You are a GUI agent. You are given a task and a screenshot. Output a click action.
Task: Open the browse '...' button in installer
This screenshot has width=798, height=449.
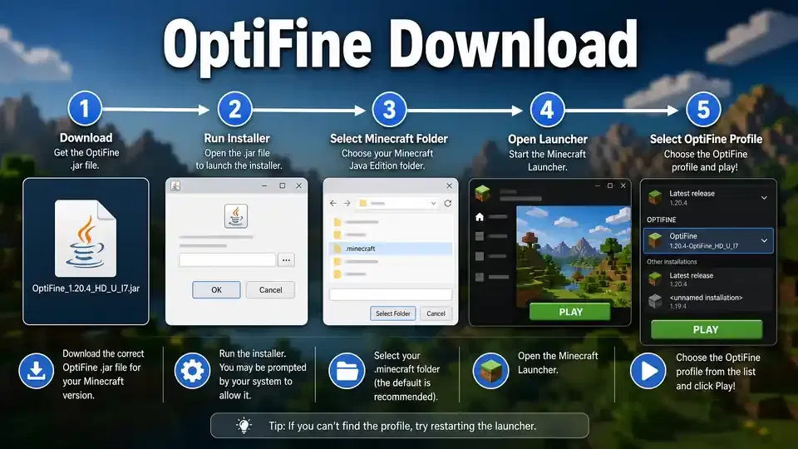[286, 259]
